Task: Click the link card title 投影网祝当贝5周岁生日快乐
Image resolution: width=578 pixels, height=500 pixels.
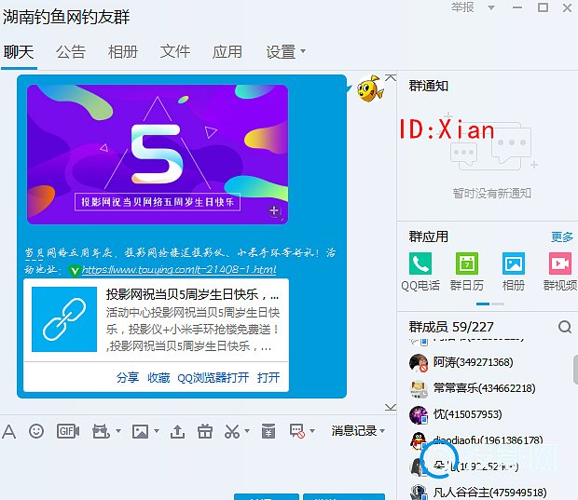Action: (x=192, y=294)
